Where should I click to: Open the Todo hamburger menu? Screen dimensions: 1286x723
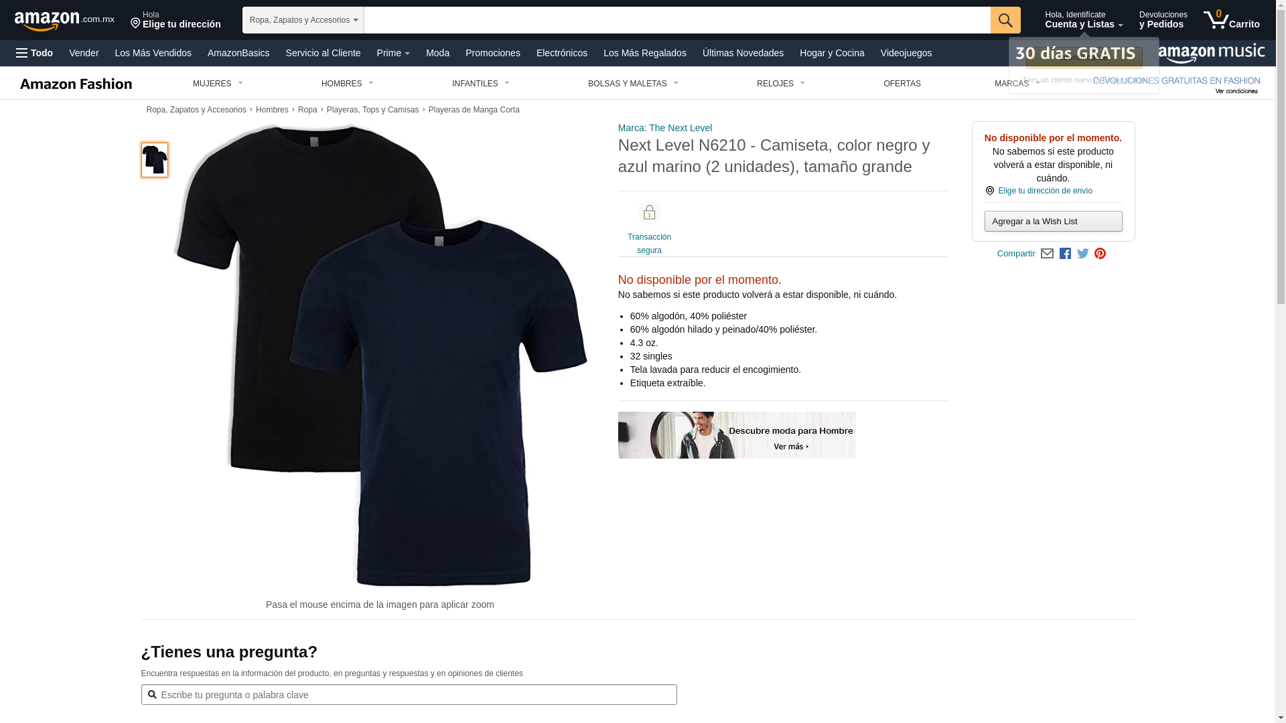click(x=35, y=53)
